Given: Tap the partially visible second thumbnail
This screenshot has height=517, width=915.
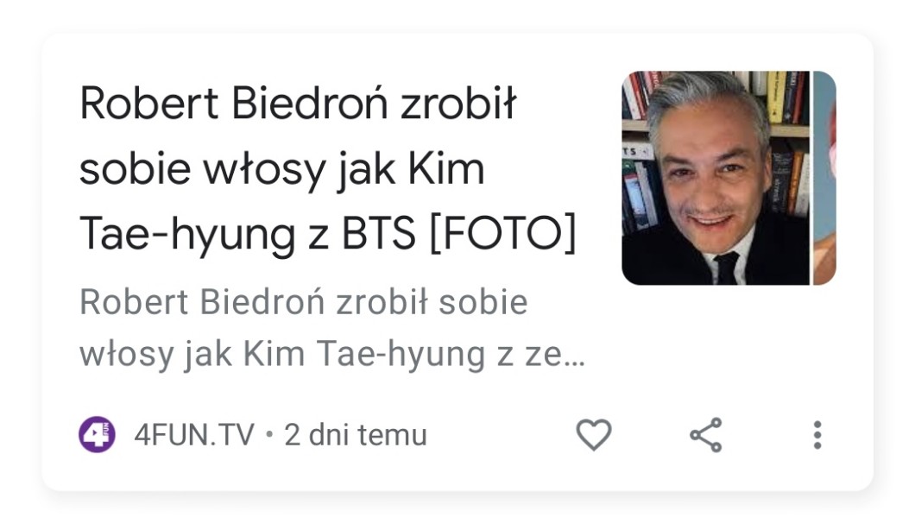Looking at the screenshot, I should click(824, 178).
